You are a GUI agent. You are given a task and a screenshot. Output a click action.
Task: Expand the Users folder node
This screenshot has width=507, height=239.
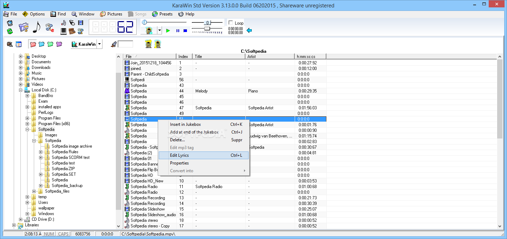coord(27,202)
